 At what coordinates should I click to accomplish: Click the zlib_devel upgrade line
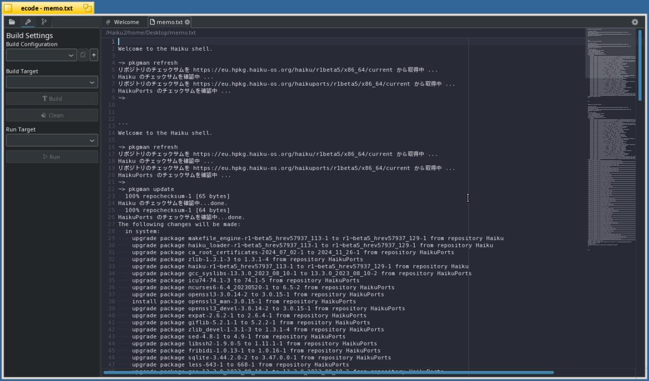pyautogui.click(x=258, y=330)
